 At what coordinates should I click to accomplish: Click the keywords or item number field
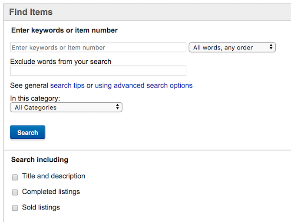point(98,47)
